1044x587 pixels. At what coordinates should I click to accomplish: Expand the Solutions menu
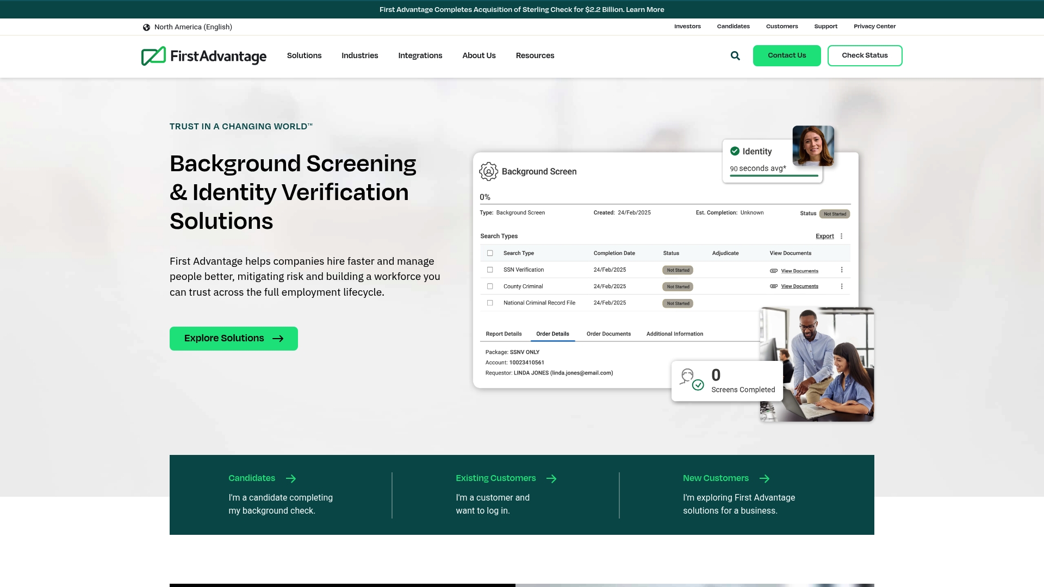pyautogui.click(x=304, y=55)
